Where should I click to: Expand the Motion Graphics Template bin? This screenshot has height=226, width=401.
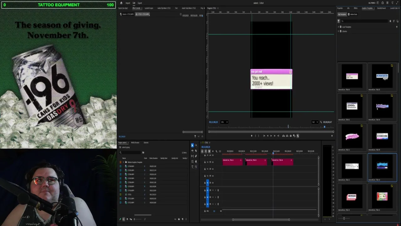point(123,162)
